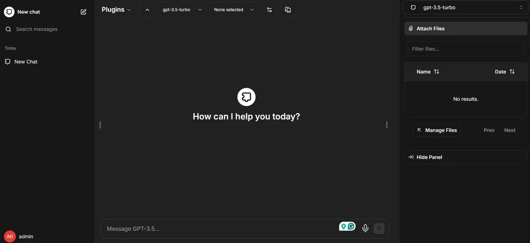Click the sort arrows next to Name
This screenshot has width=530, height=243.
point(436,71)
